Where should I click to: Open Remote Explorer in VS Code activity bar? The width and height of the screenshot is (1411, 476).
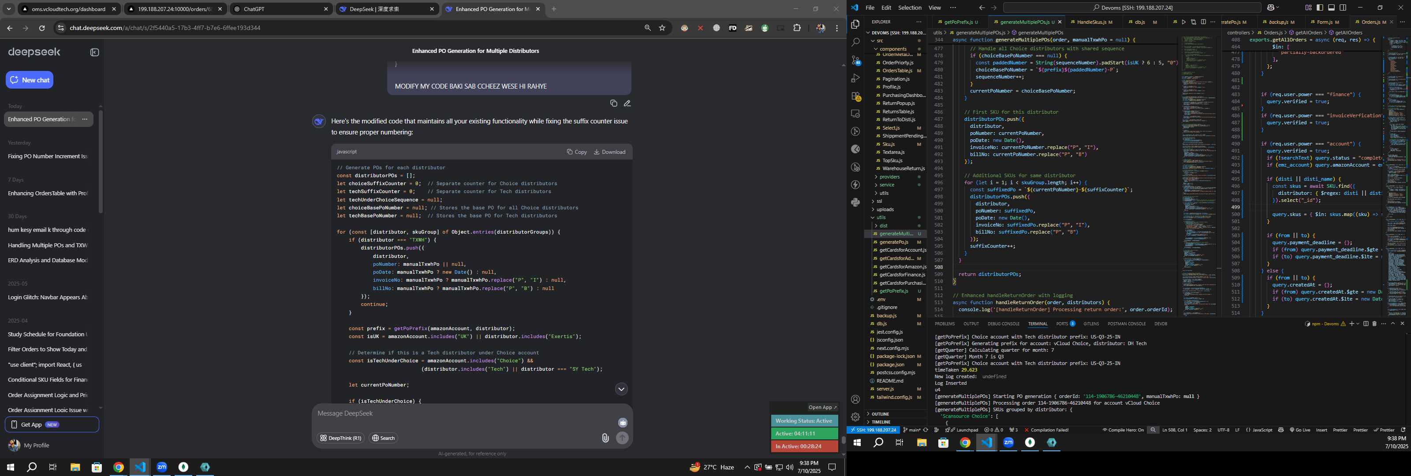(855, 114)
